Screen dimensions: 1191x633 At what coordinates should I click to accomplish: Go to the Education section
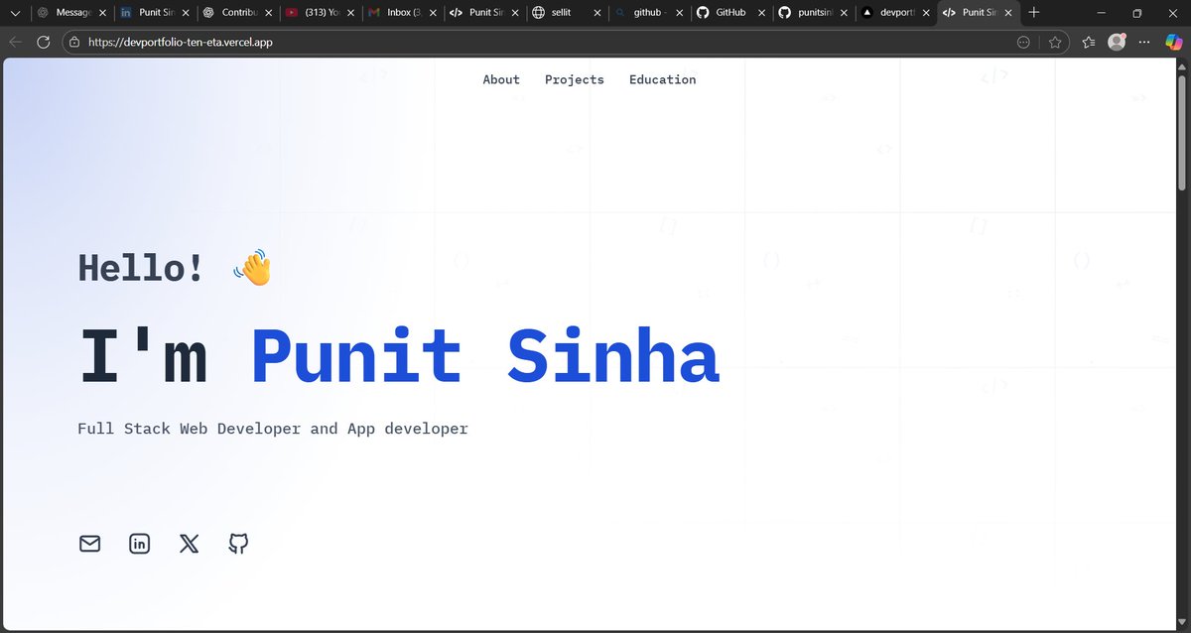click(x=663, y=79)
